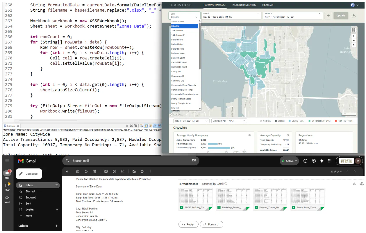Screen dimensions: 366x233
Task: Click zone dropdown list scrollbar
Action: click(x=200, y=46)
